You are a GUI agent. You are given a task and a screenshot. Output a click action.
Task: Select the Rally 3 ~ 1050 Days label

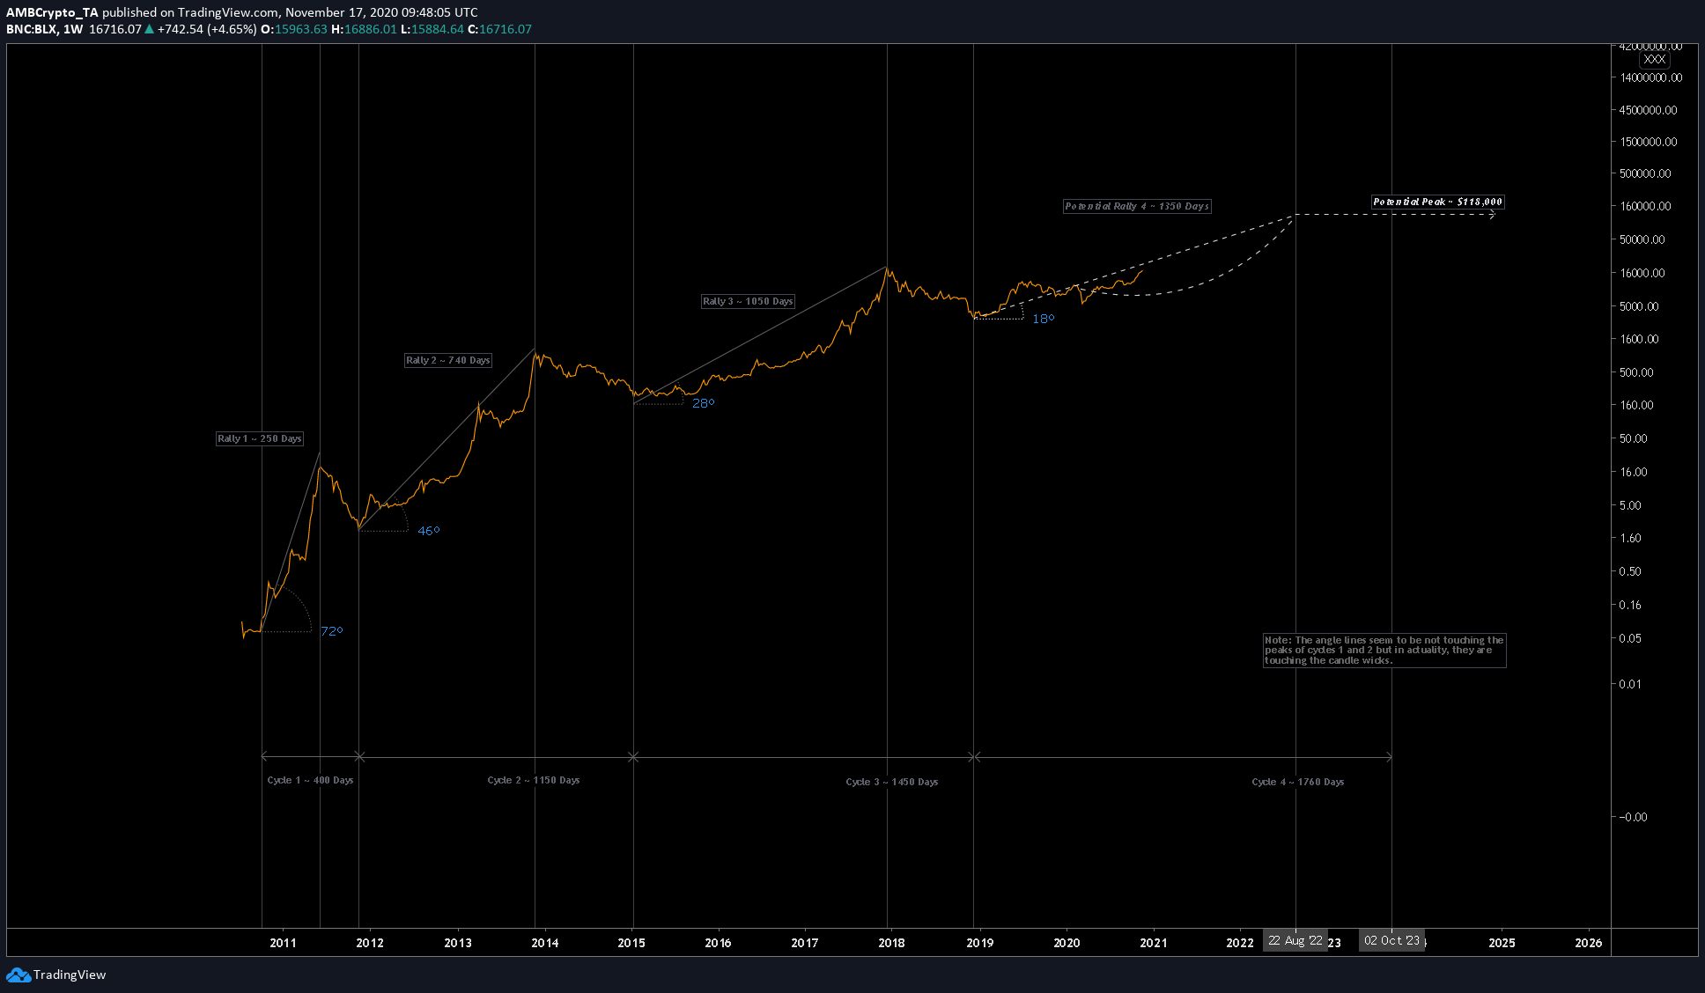pos(748,301)
